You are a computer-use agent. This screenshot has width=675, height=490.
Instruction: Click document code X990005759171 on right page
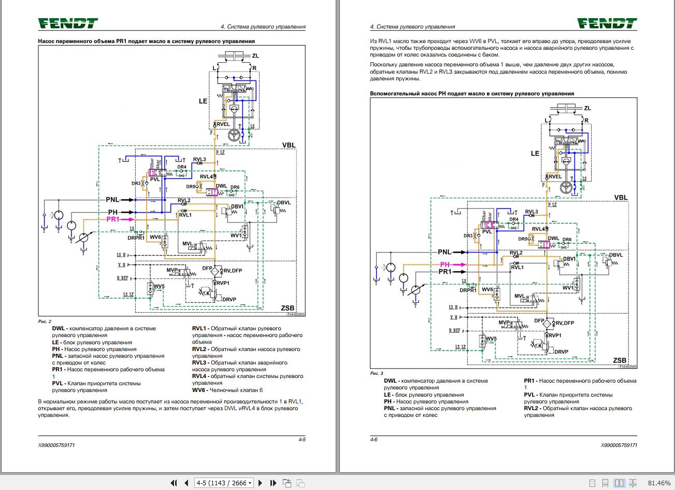point(619,445)
